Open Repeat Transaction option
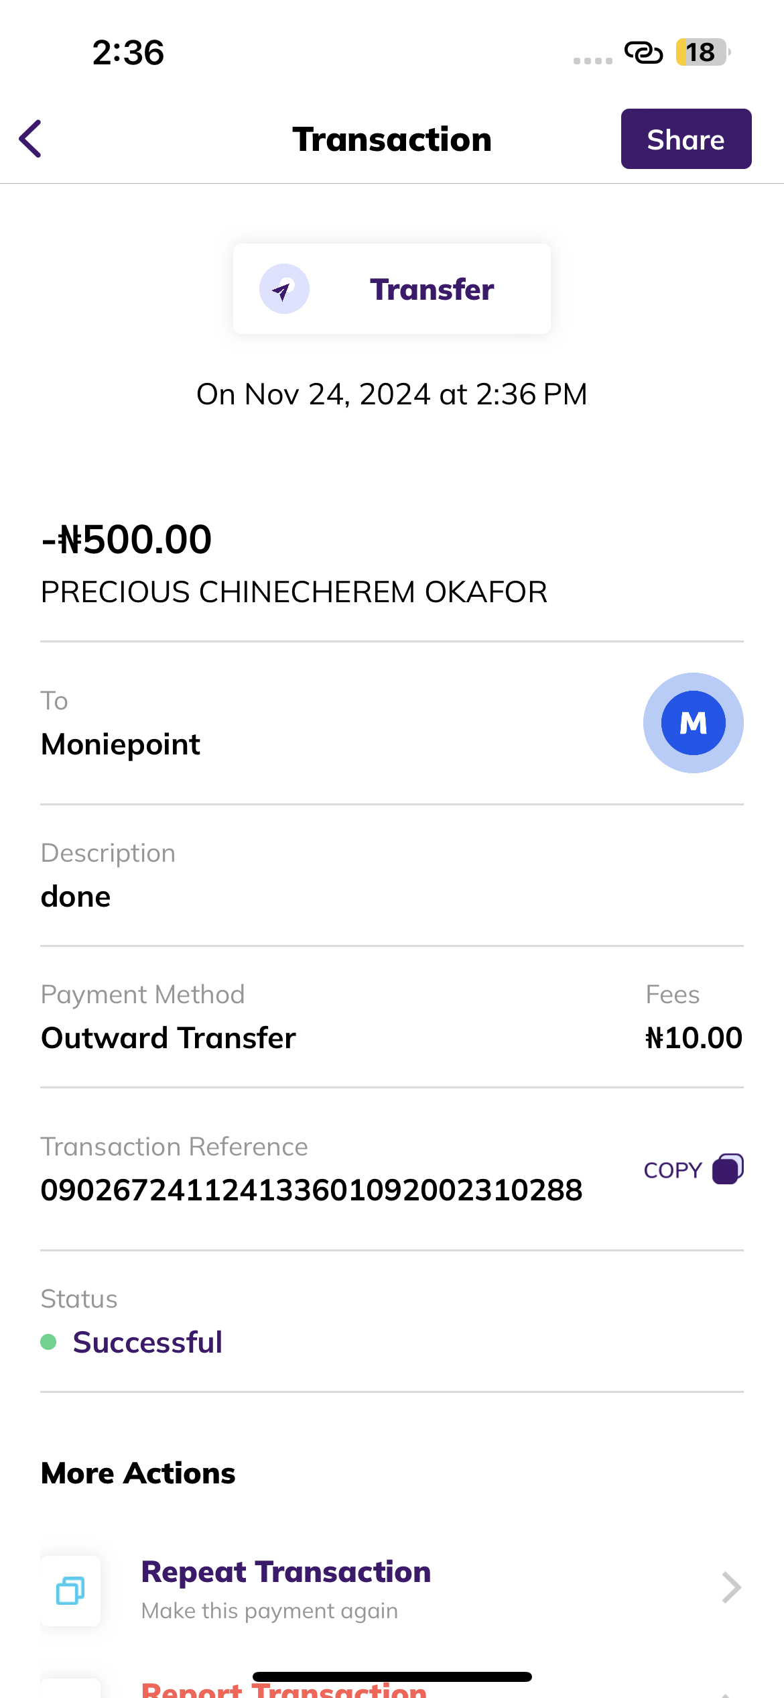This screenshot has height=1698, width=784. pos(285,1573)
